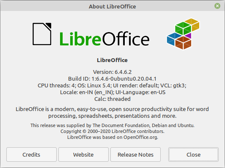Click the Version 6.4.6.2 text

112,72
